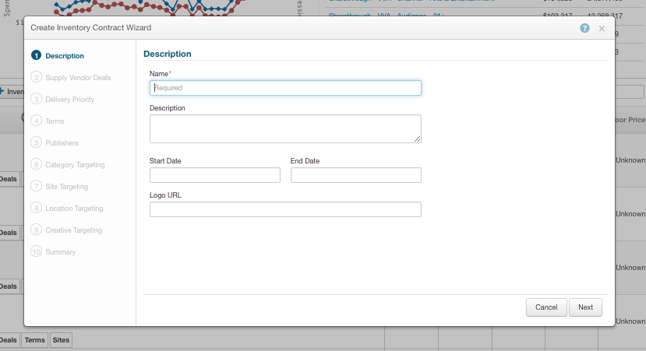Click the Description section heading
This screenshot has height=351, width=646.
point(168,54)
